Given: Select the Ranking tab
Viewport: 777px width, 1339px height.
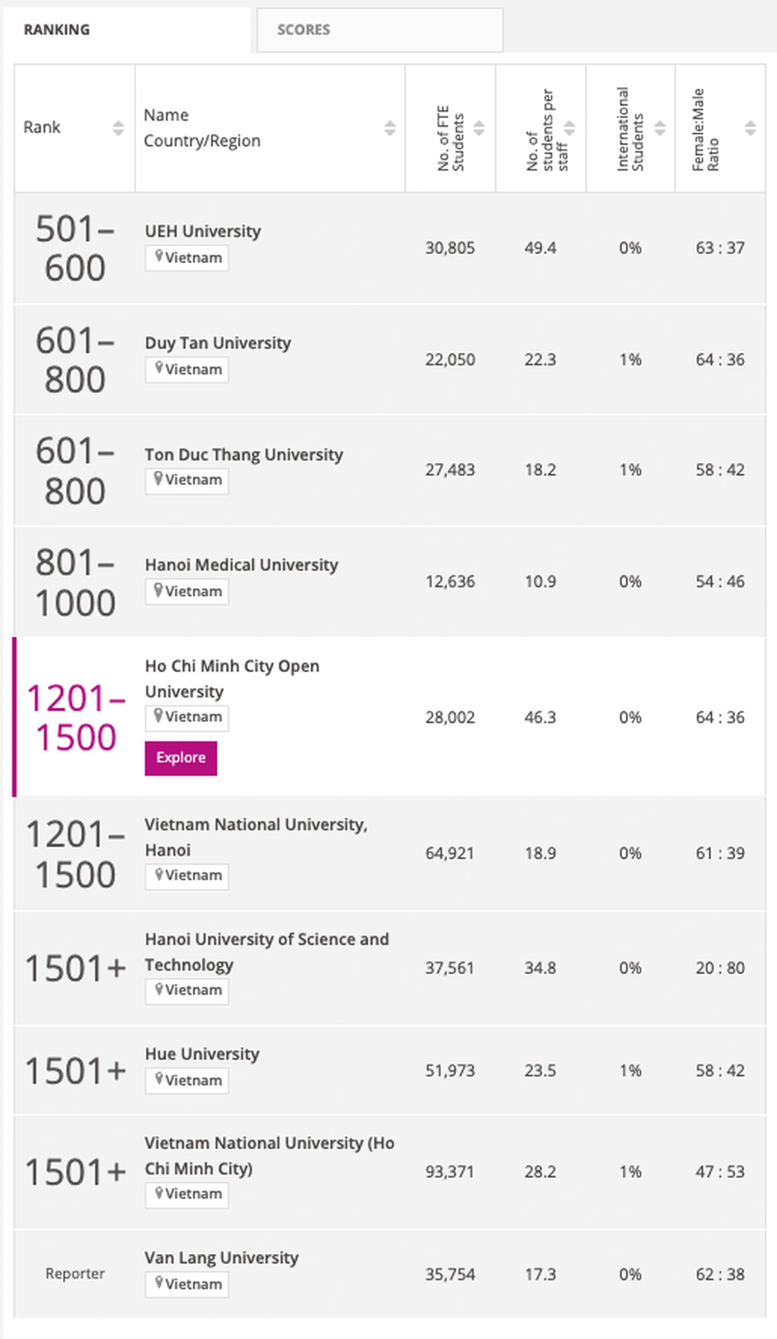Looking at the screenshot, I should 57,30.
